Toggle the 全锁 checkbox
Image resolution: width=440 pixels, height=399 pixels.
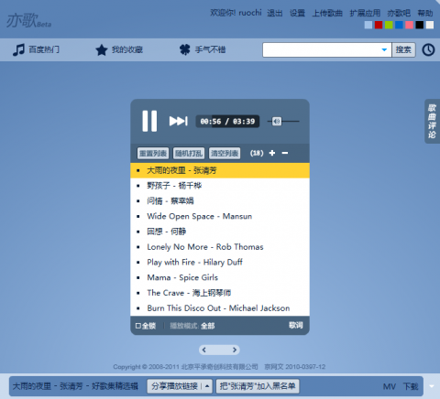coord(138,326)
